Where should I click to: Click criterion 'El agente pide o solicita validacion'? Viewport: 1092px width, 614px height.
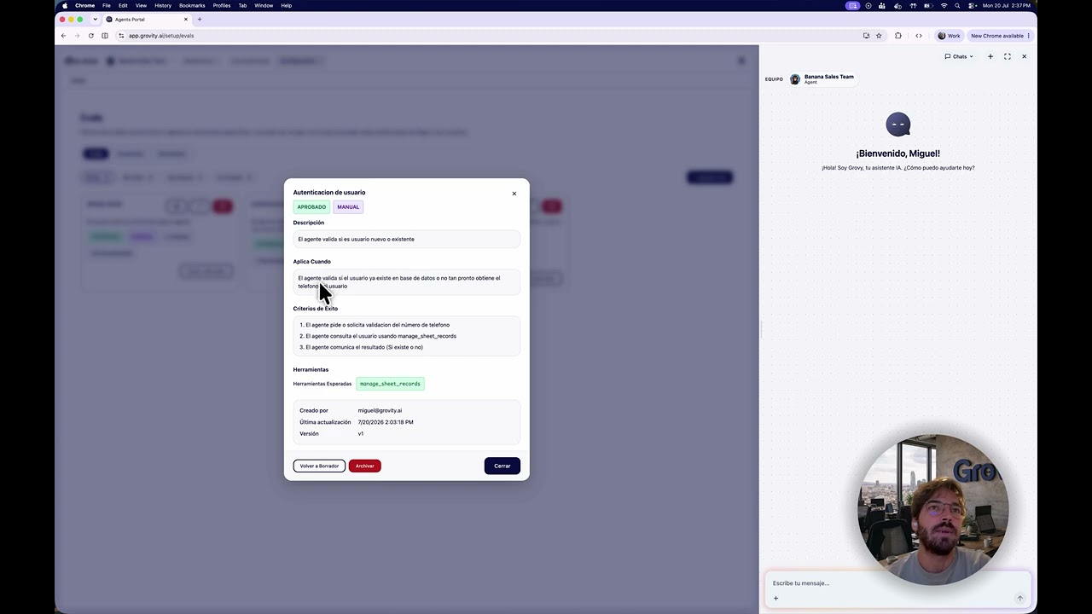click(x=377, y=325)
